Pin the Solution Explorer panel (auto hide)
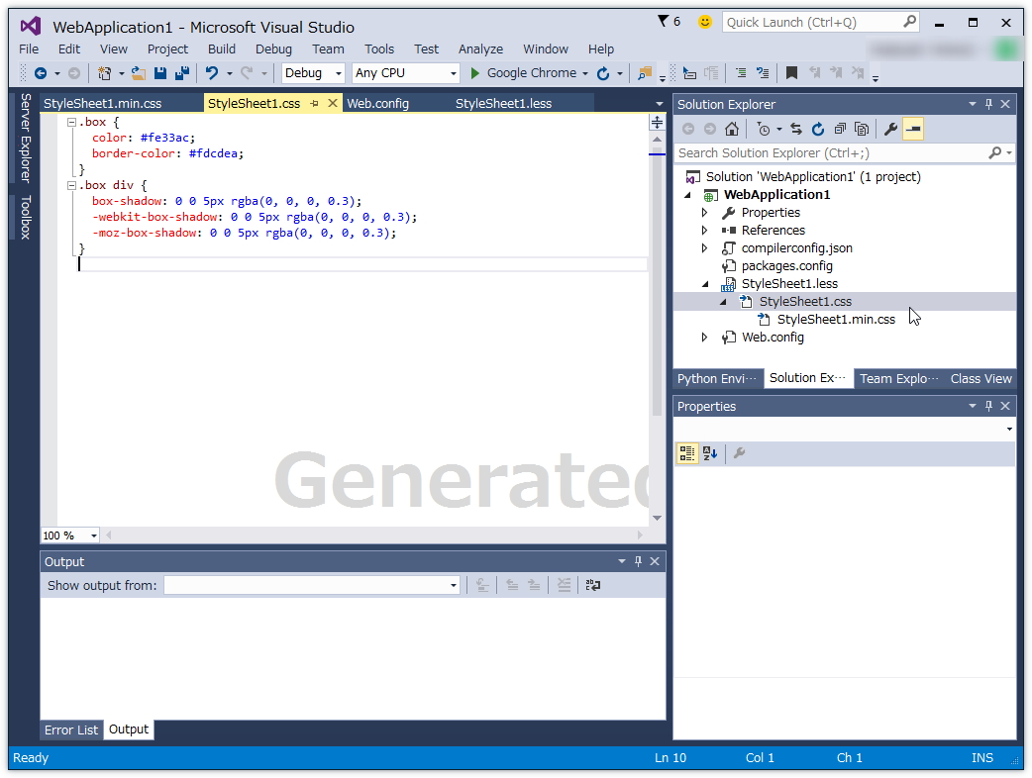The height and width of the screenshot is (778, 1032). click(x=988, y=104)
